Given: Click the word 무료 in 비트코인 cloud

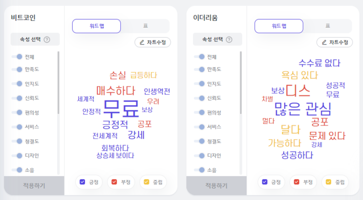Looking at the screenshot, I should pyautogui.click(x=121, y=108).
